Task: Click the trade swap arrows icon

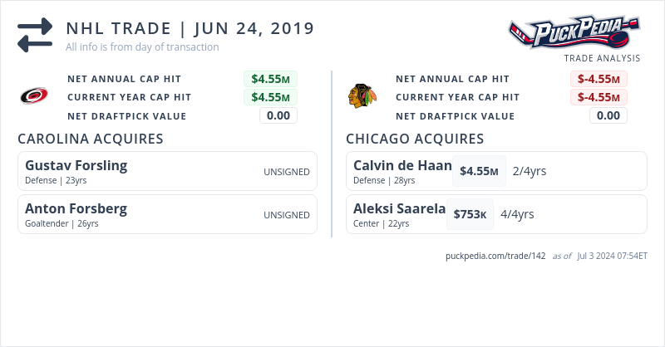Action: point(35,35)
